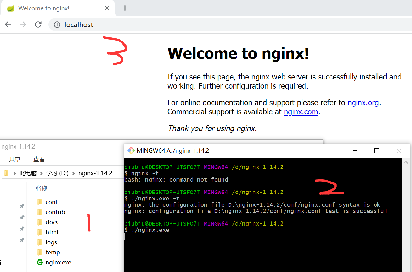
Task: Select 学习 (D:) in Explorer breadcrumb
Action: coord(57,173)
